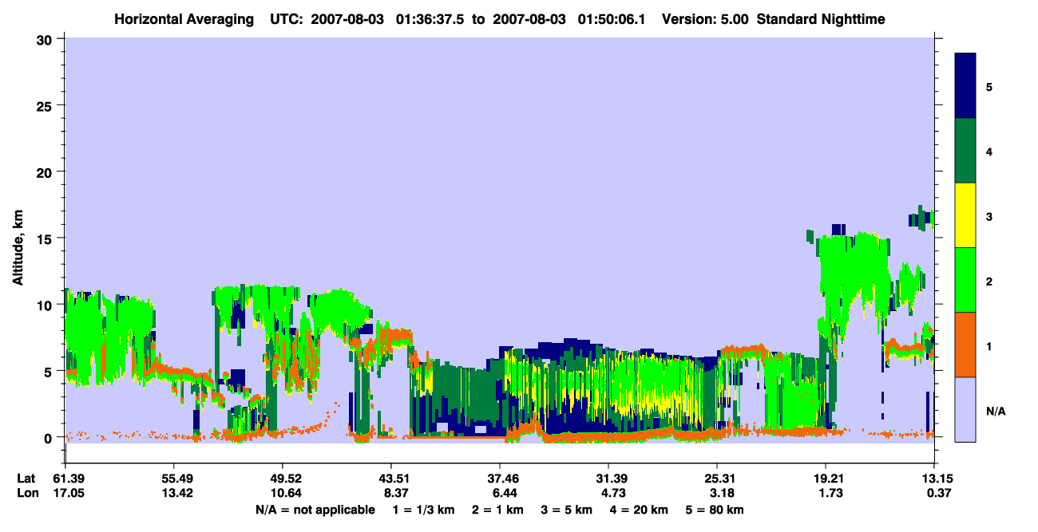
Task: Click the lavender N/A legend swatch
Action: pos(965,408)
